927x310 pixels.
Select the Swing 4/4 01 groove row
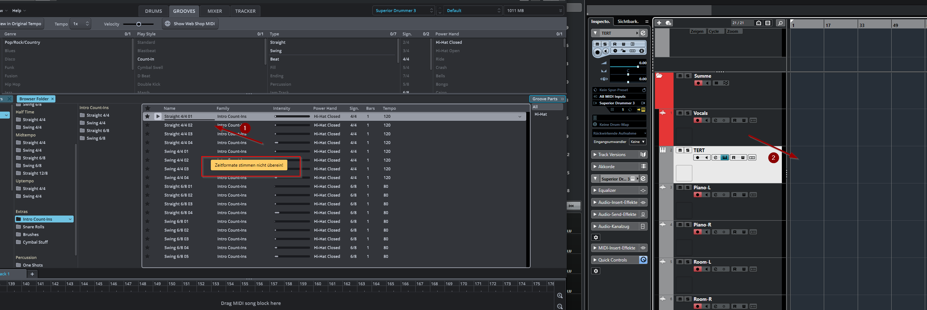tap(334, 151)
